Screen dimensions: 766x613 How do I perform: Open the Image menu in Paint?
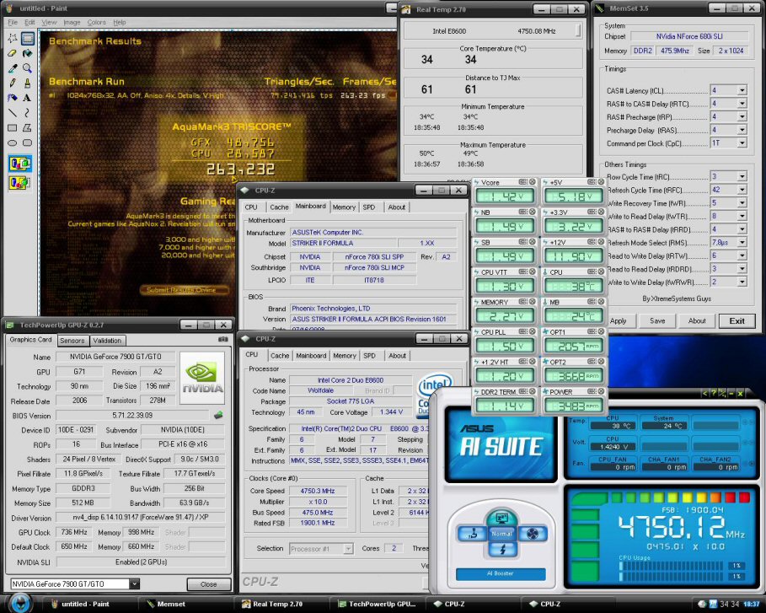coord(72,22)
